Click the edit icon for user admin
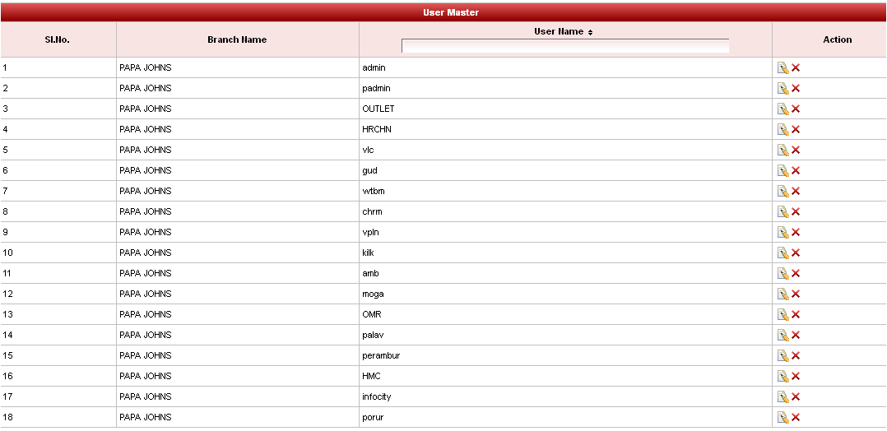 tap(783, 67)
